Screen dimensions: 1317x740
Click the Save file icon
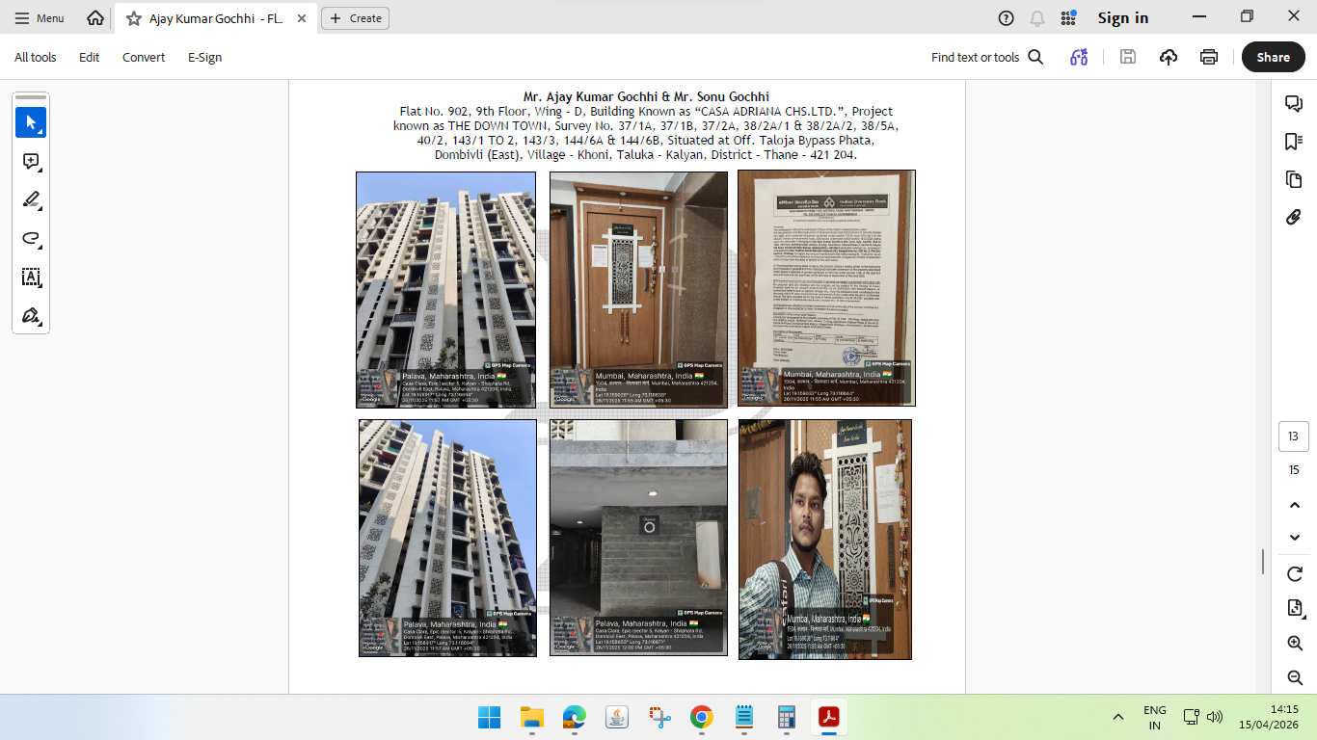[x=1128, y=58]
